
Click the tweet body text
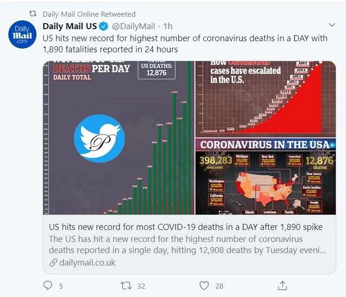[185, 43]
